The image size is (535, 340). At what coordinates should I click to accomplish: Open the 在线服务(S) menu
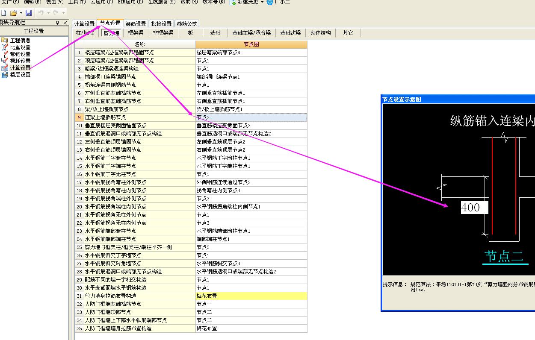tap(162, 2)
